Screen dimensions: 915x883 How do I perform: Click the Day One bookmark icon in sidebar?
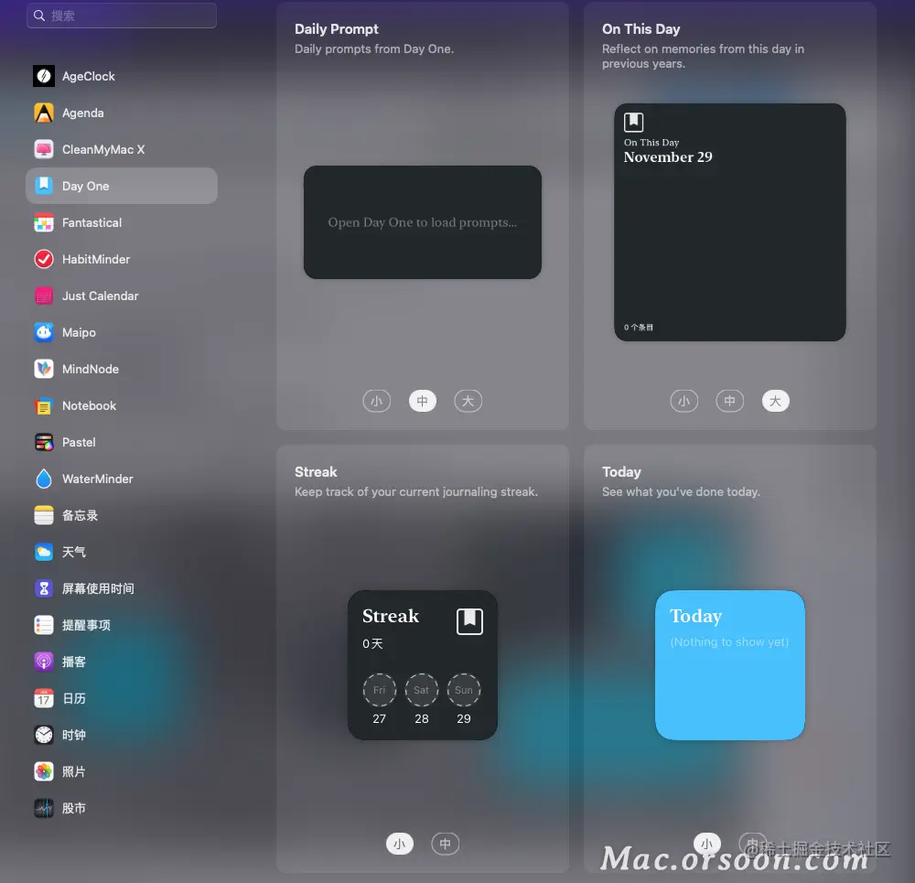click(44, 186)
